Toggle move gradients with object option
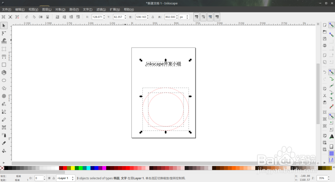The width and height of the screenshot is (335, 182). pos(210,17)
